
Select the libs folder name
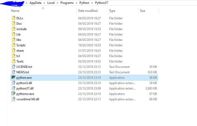(19, 40)
